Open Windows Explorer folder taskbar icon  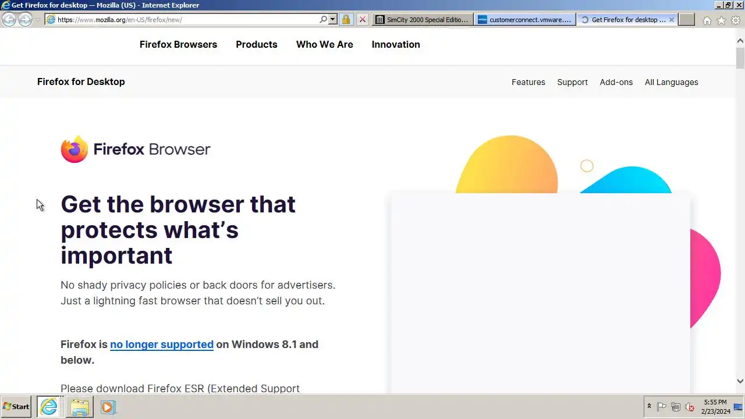click(79, 407)
